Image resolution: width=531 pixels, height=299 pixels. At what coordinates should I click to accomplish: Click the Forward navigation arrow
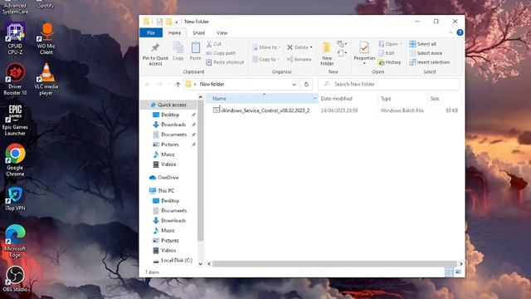[x=159, y=84]
